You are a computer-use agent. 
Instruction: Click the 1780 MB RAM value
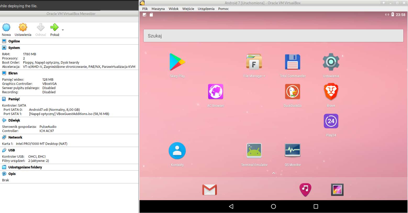tap(30, 54)
